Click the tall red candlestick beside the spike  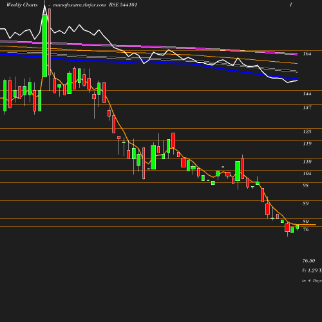click(50, 42)
